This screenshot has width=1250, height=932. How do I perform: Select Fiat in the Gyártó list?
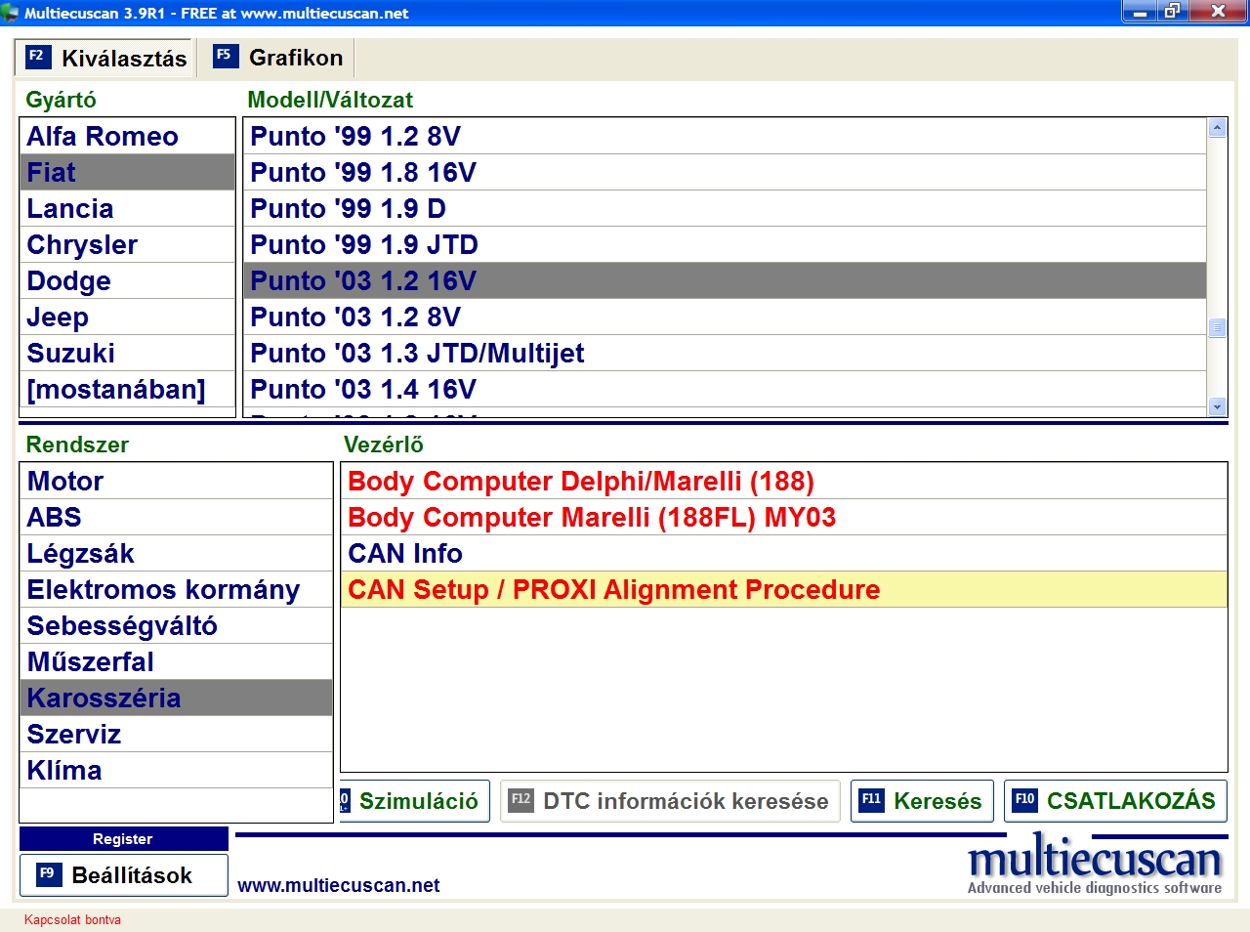pos(128,172)
